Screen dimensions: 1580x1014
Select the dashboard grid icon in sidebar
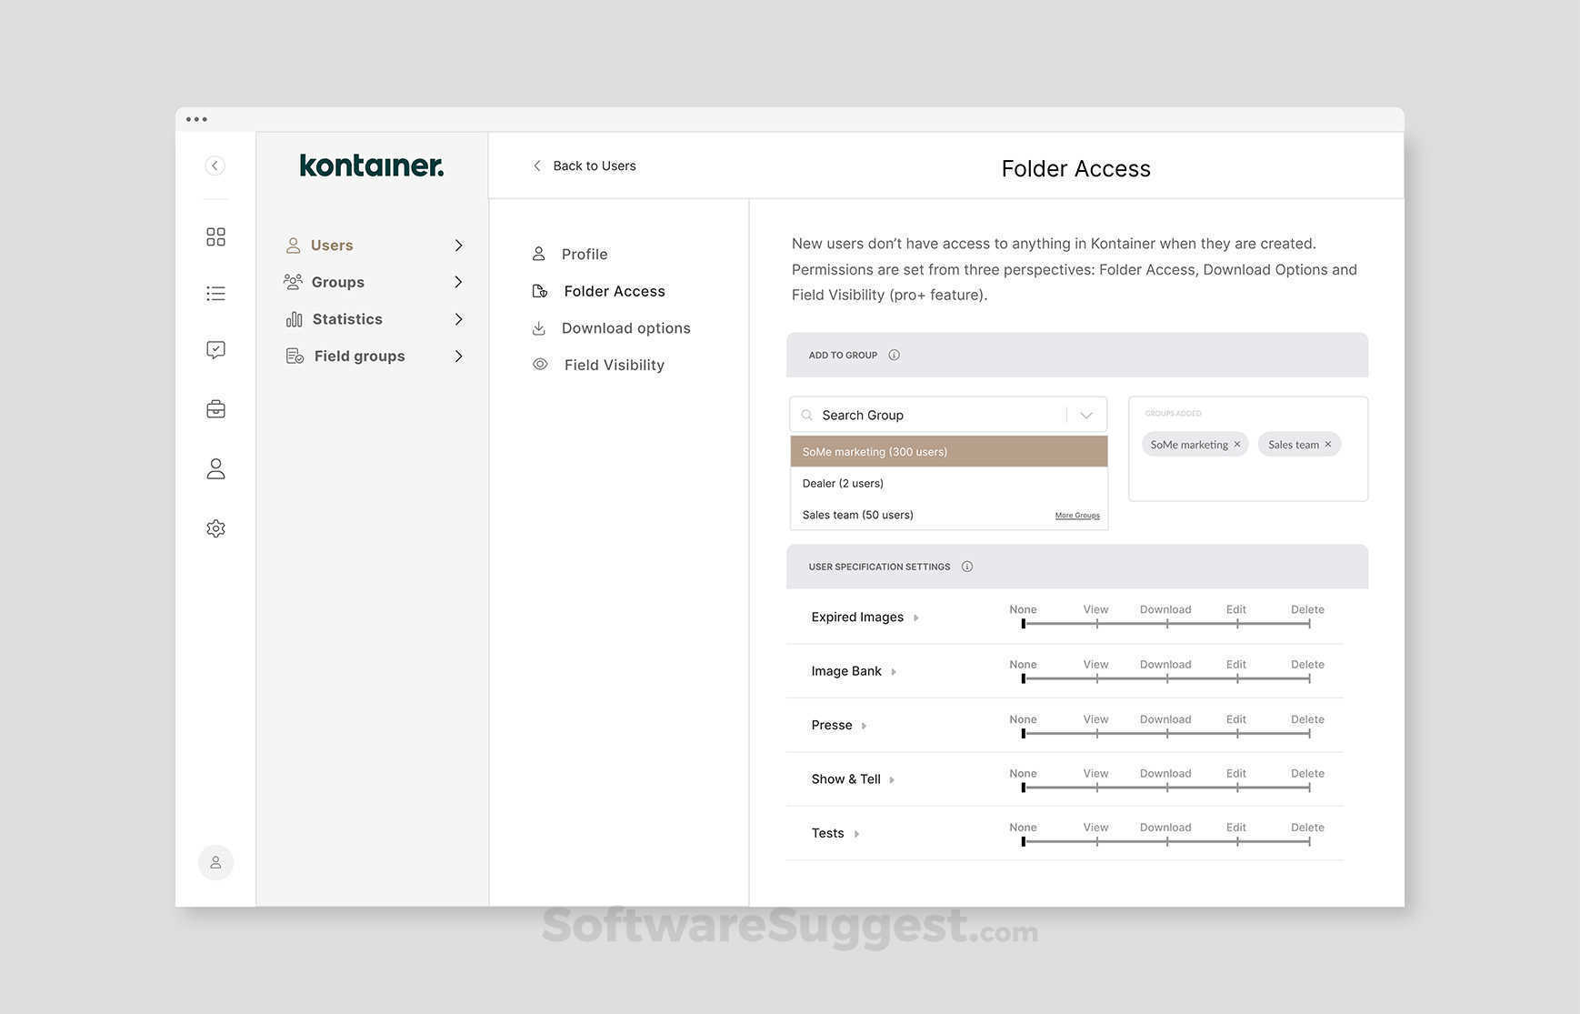[215, 236]
